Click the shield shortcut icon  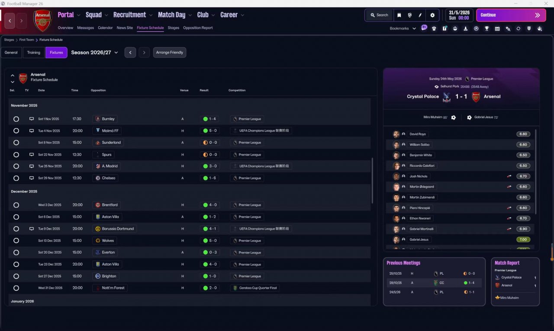[529, 29]
